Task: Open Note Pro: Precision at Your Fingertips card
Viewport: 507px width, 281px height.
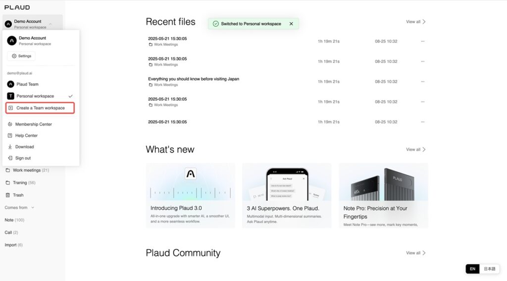Action: (384, 196)
